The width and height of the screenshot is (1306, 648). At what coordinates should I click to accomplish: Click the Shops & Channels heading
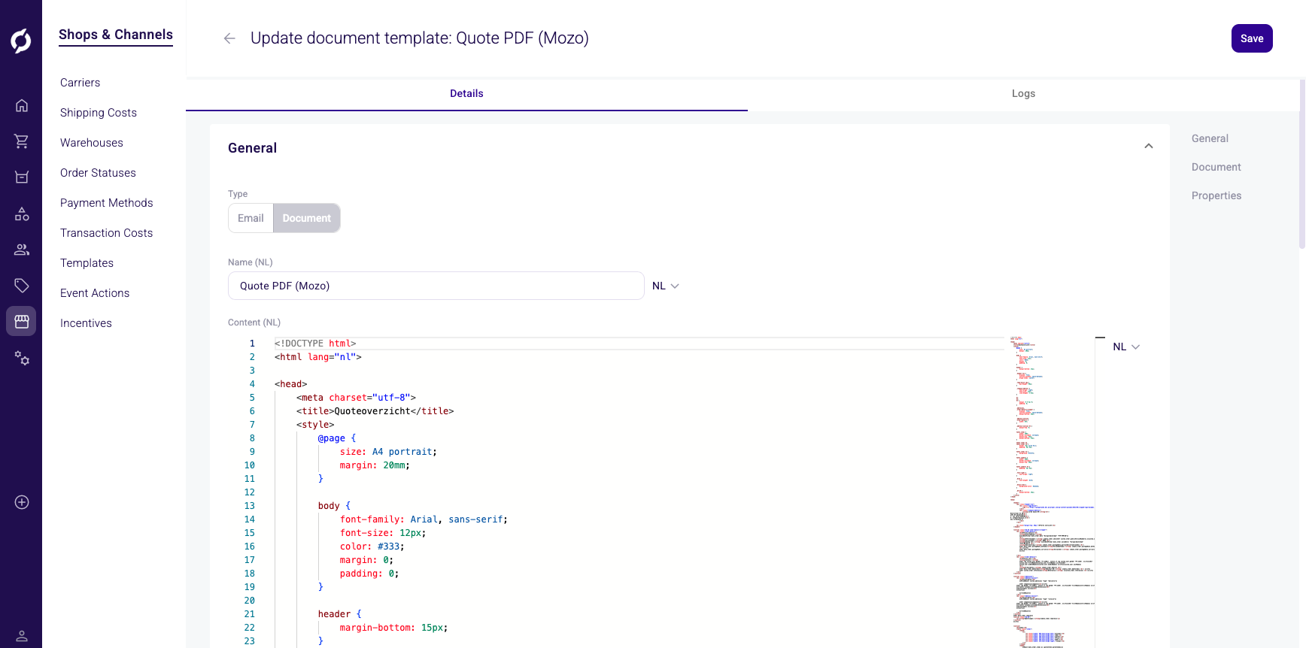[116, 35]
